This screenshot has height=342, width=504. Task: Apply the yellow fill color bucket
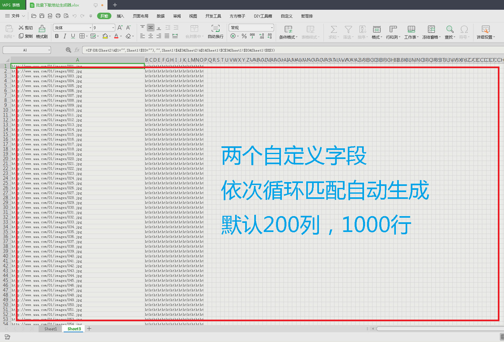[105, 36]
